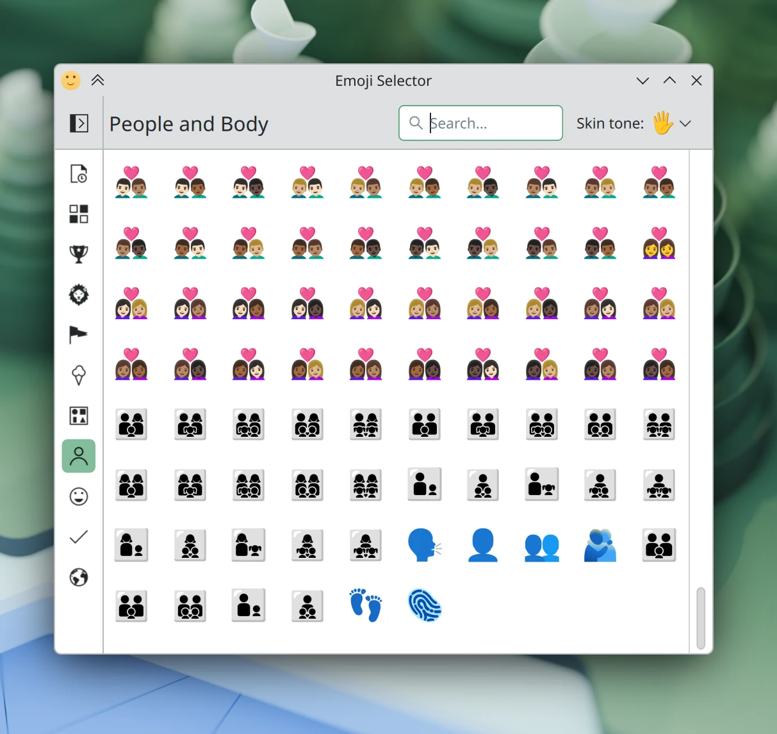Open Food and Drink ice cream category

pos(78,375)
